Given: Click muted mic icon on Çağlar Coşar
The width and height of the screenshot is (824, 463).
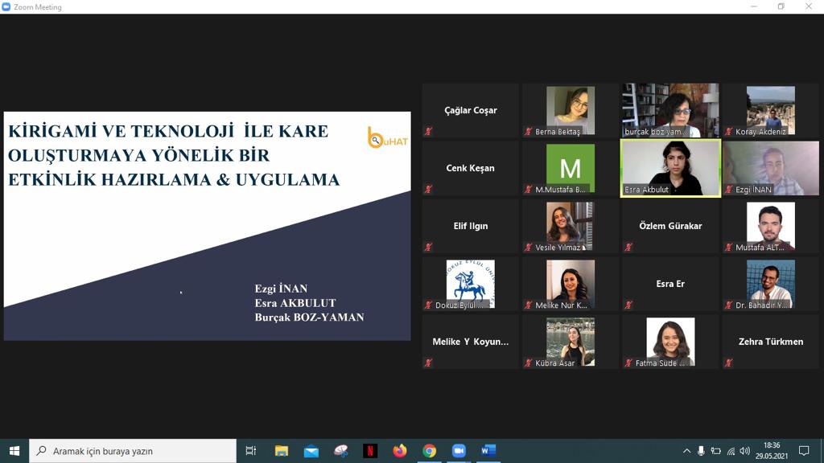Looking at the screenshot, I should (429, 131).
